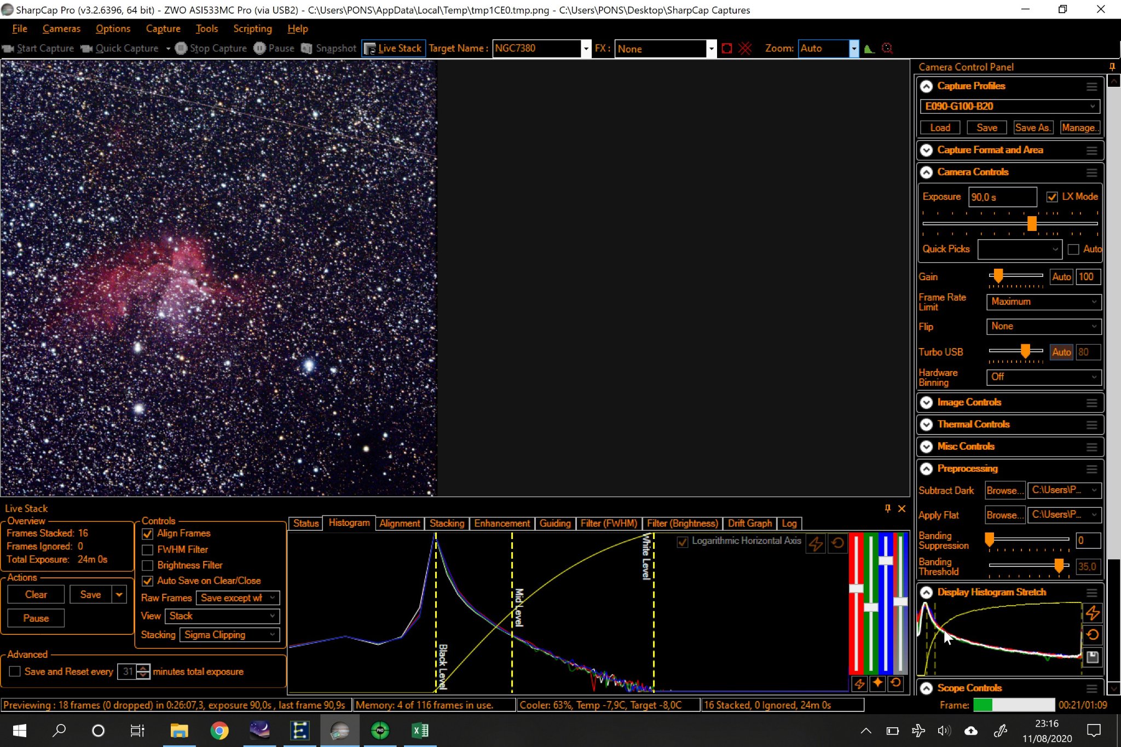The image size is (1121, 747).
Task: Expand the Thermal Controls section
Action: 926,425
